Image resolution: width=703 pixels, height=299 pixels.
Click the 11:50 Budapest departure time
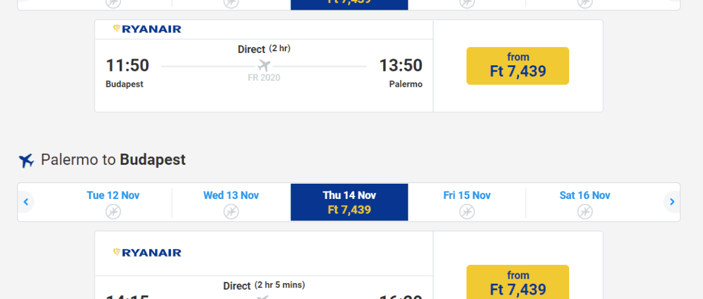point(127,65)
